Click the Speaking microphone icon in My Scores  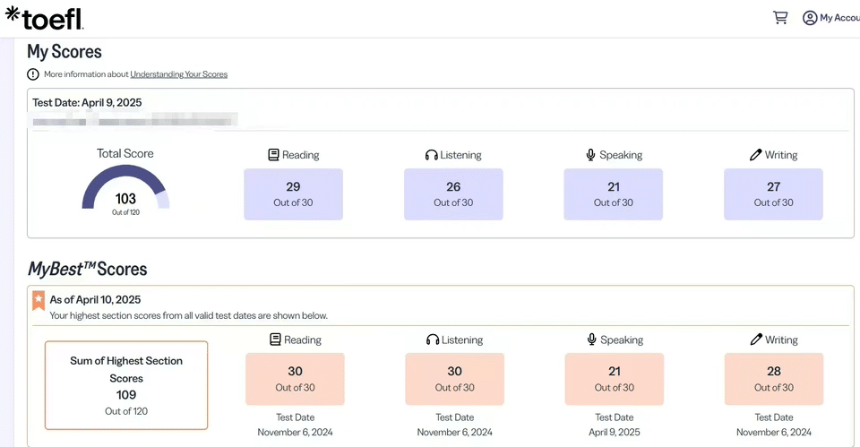pos(590,155)
